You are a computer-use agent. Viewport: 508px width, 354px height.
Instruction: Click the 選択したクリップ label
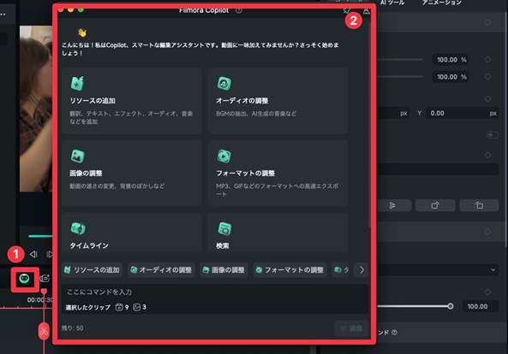coord(87,308)
